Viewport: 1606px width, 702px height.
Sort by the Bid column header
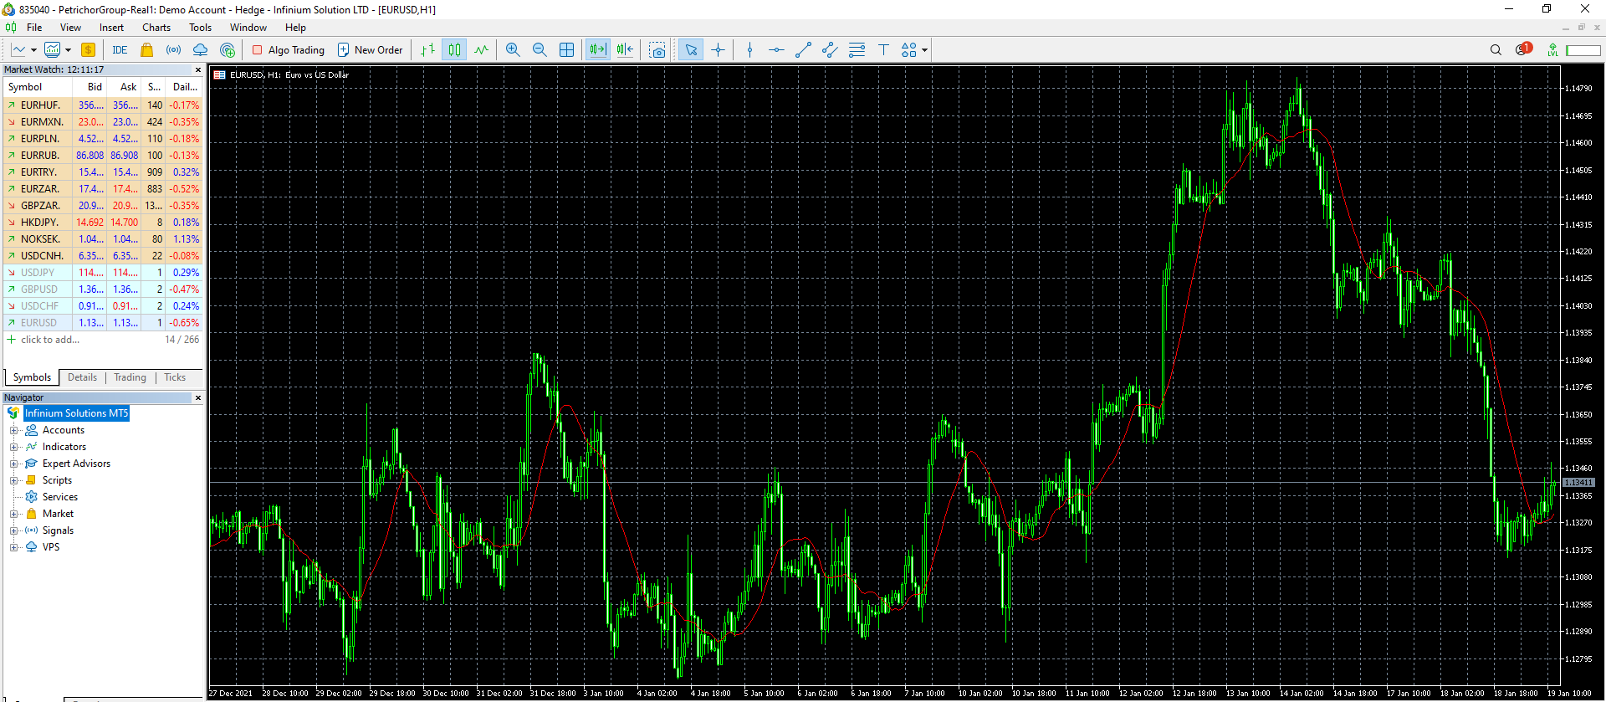(90, 87)
